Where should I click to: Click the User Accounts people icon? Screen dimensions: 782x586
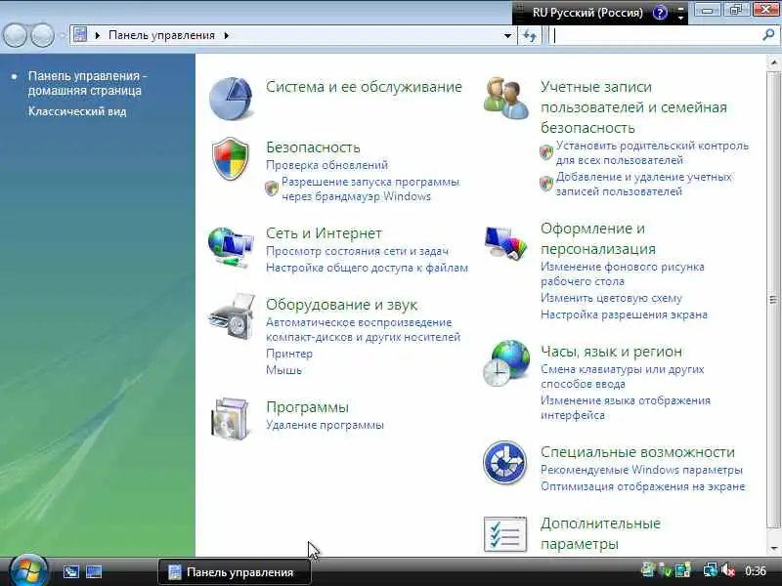click(x=505, y=98)
